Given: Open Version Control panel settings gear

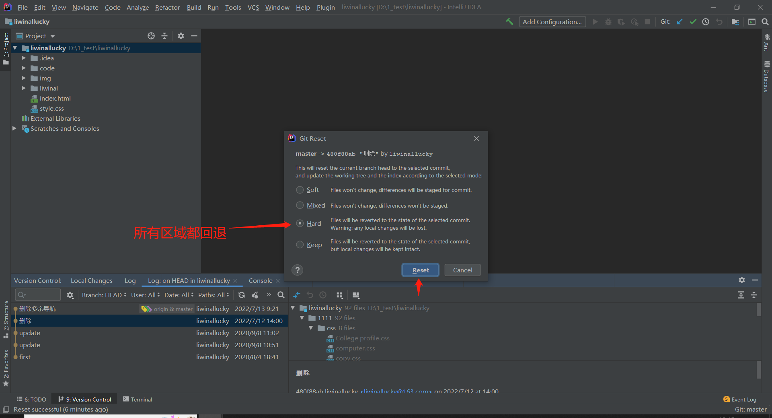Looking at the screenshot, I should coord(742,280).
